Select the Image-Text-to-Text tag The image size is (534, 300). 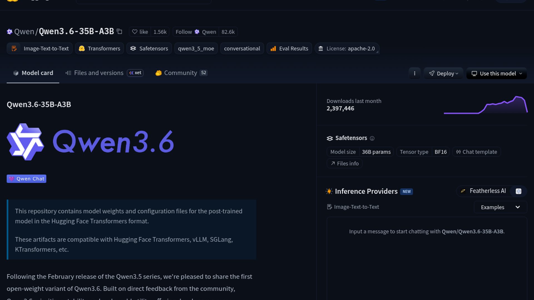(39, 48)
